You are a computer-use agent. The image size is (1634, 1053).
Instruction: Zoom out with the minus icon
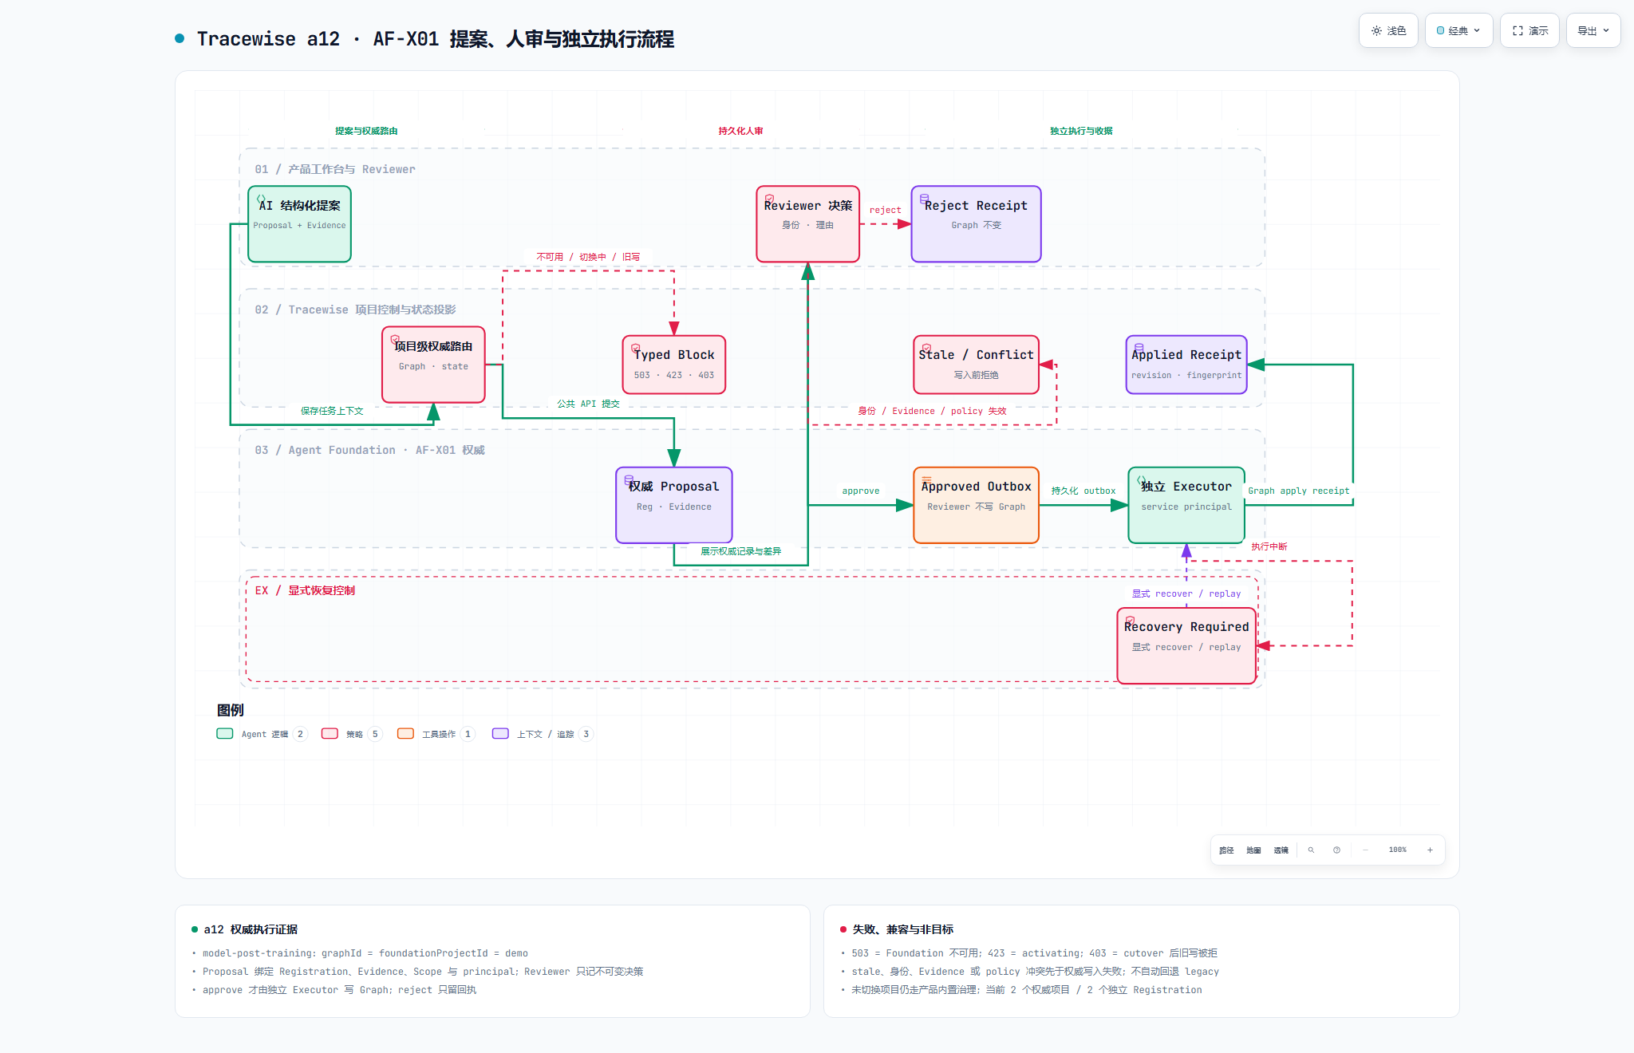[x=1365, y=850]
